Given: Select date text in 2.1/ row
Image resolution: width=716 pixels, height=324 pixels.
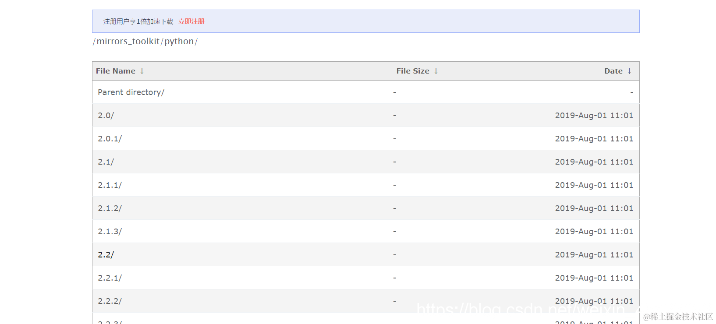Looking at the screenshot, I should pyautogui.click(x=594, y=162).
